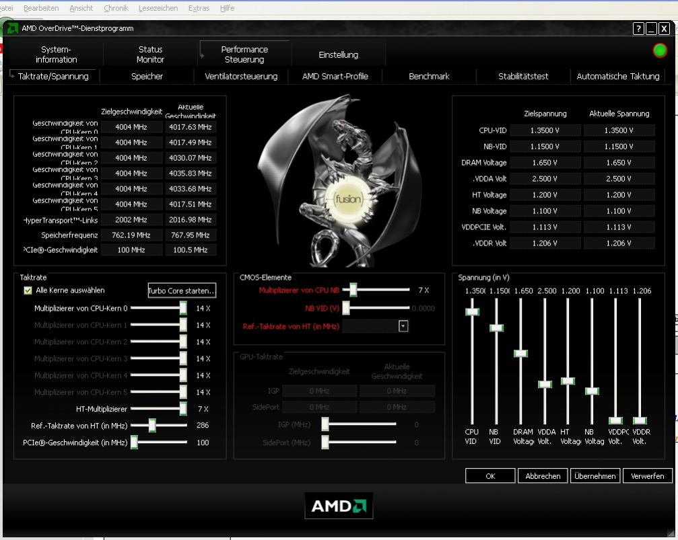Click the AMD logo at bottom
This screenshot has height=540, width=678.
[339, 506]
